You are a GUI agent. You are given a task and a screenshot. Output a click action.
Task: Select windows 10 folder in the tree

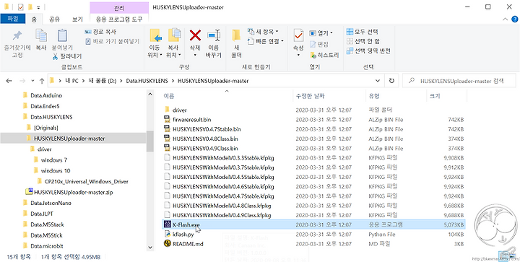click(56, 171)
